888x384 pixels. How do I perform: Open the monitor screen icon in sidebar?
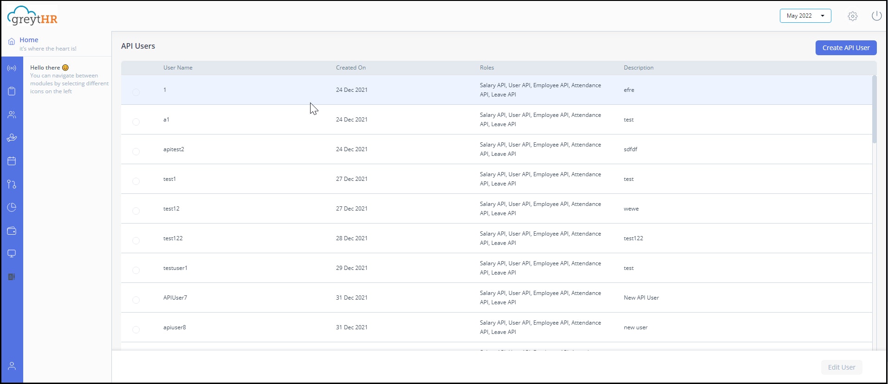12,254
